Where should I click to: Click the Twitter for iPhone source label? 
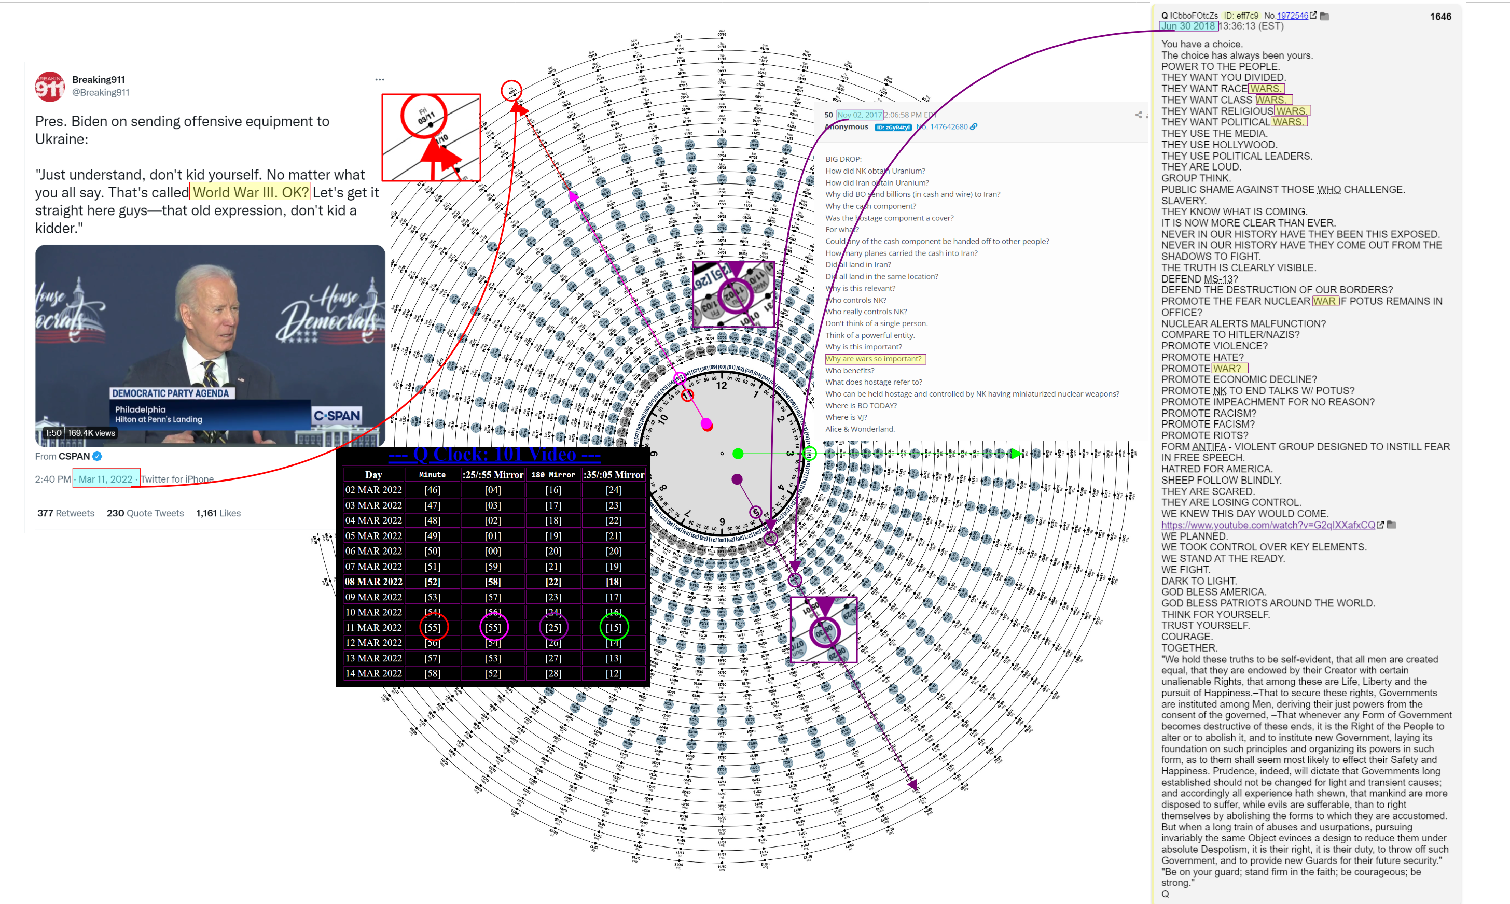(177, 479)
